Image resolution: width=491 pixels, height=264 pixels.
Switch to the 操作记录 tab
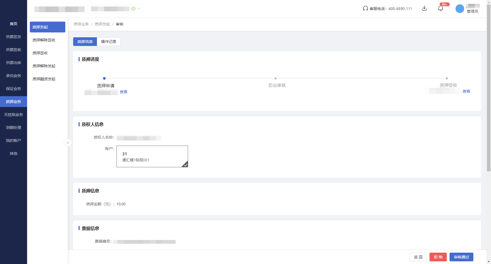point(108,42)
